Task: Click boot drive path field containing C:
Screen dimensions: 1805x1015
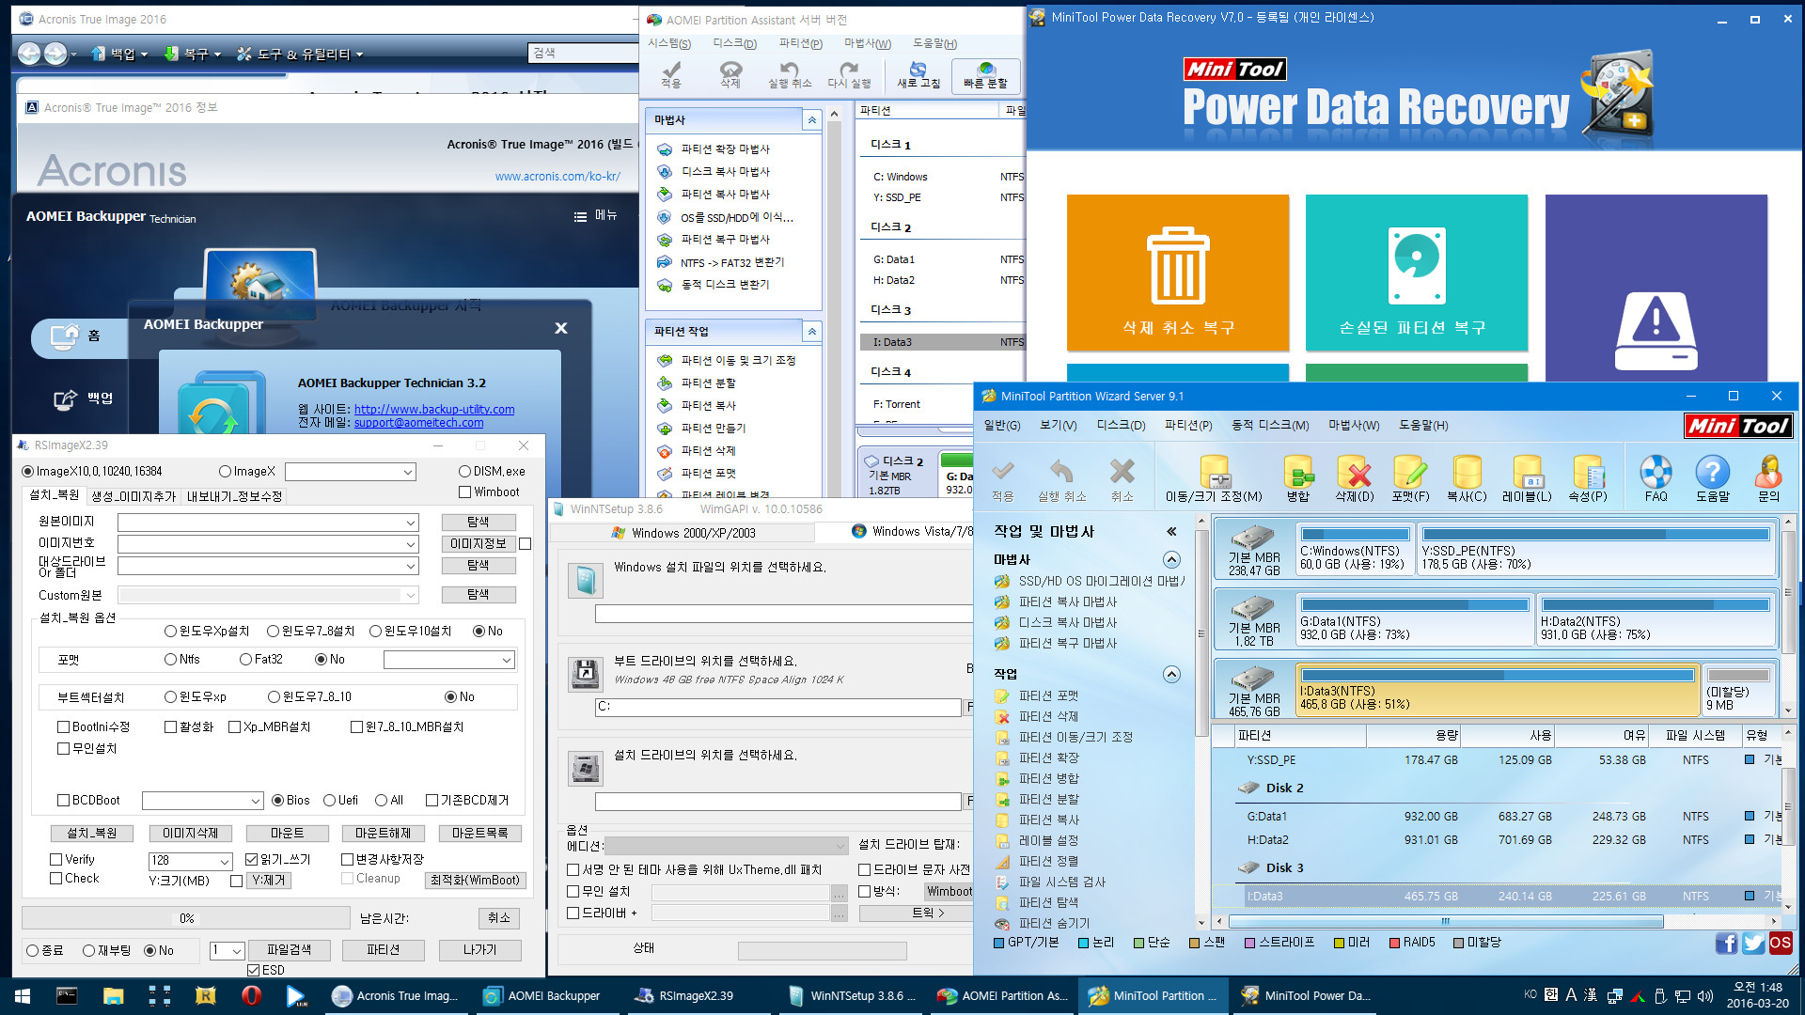Action: point(778,707)
